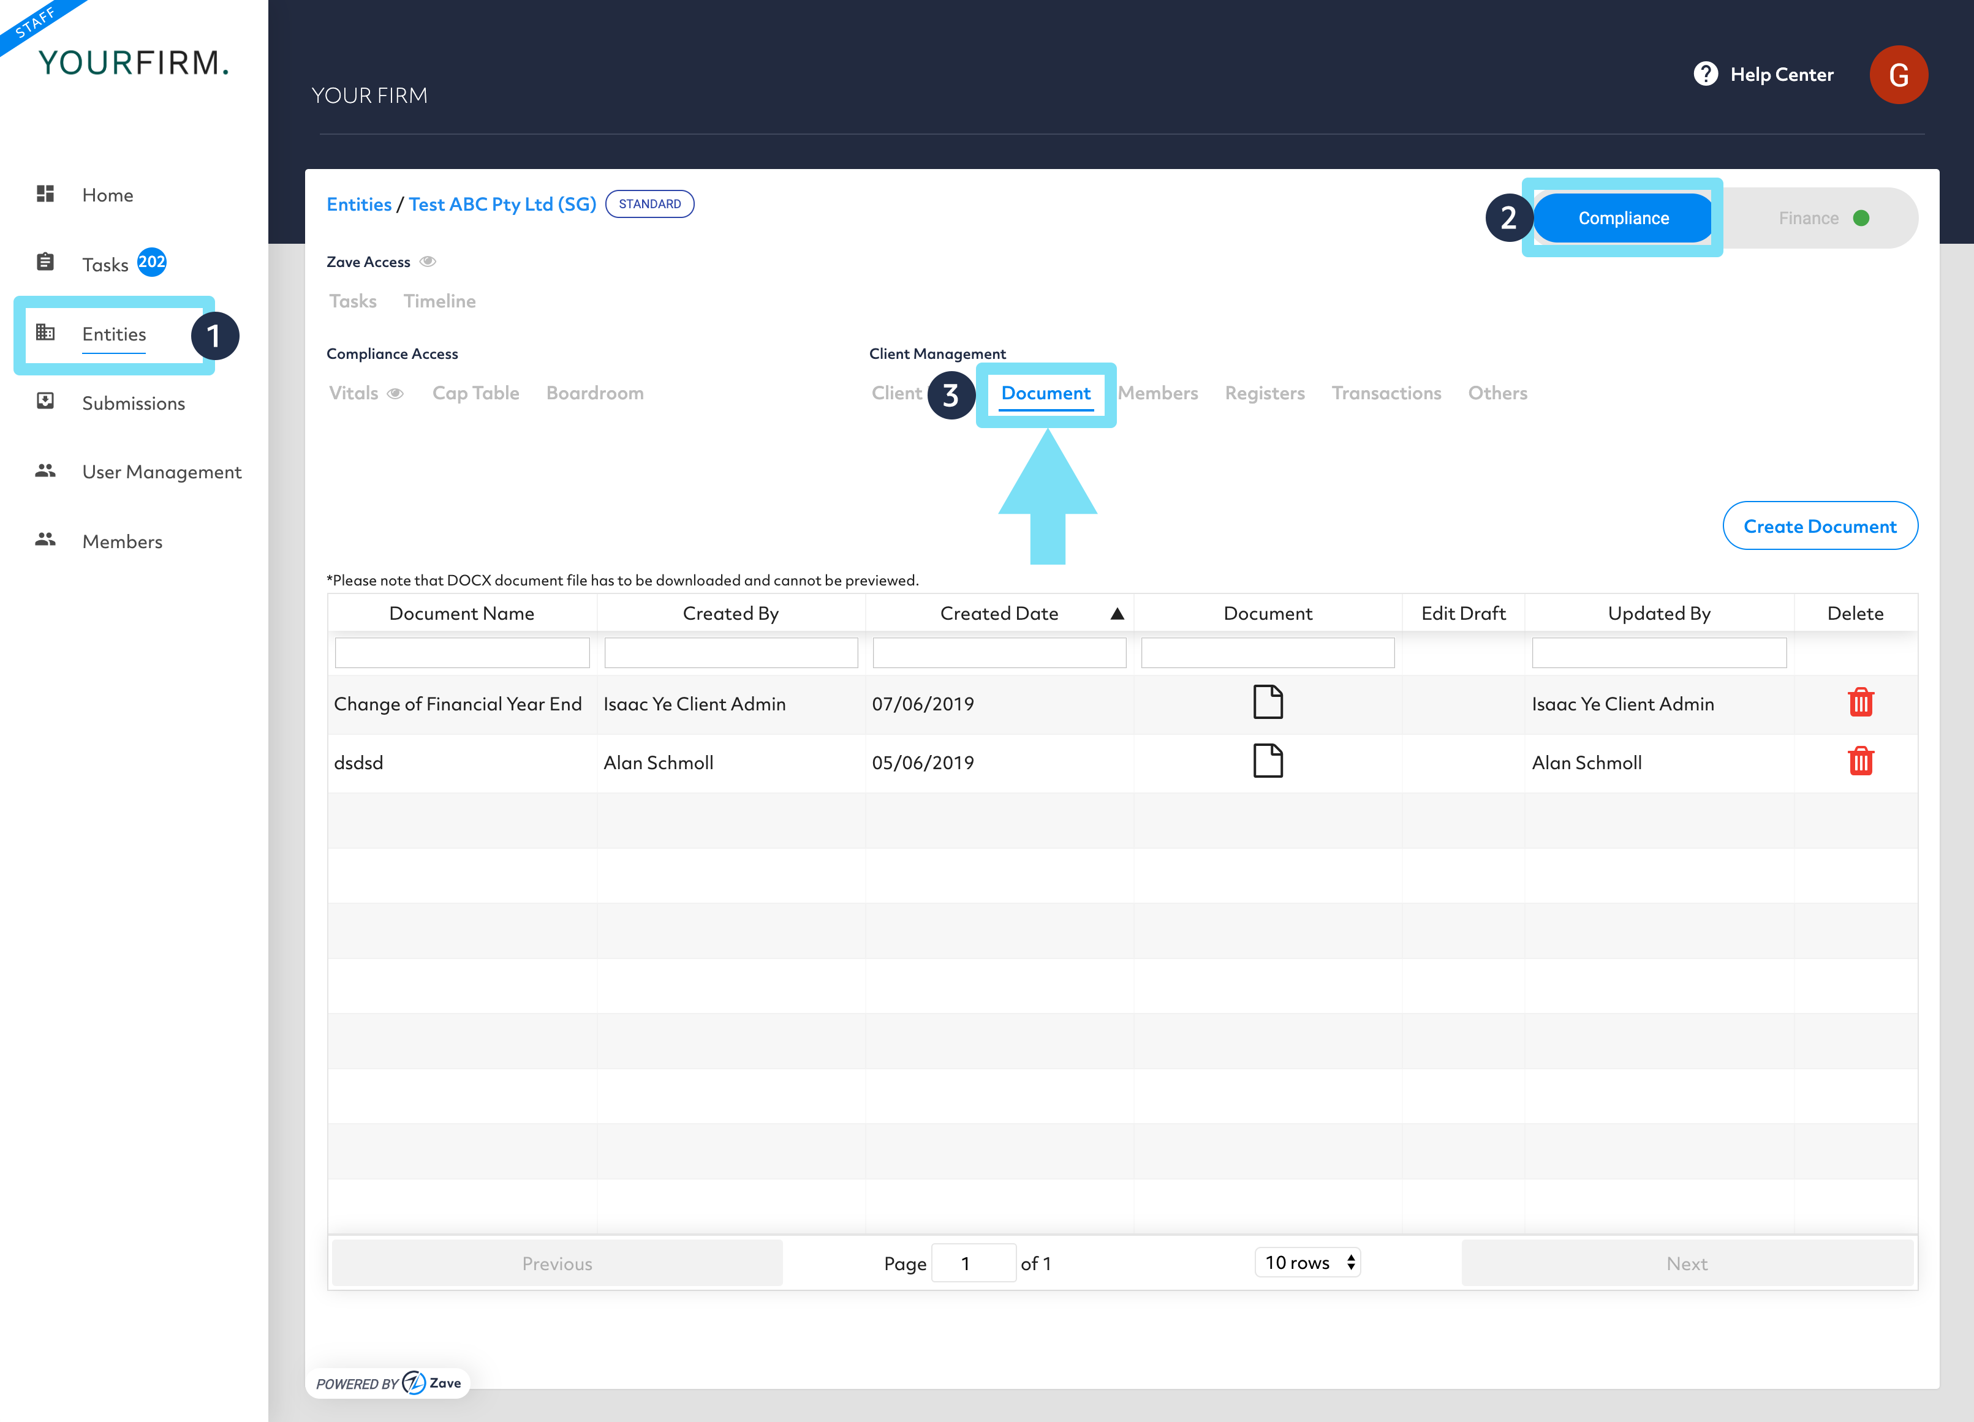This screenshot has height=1422, width=1974.
Task: Open the Registers tab
Action: (1265, 393)
